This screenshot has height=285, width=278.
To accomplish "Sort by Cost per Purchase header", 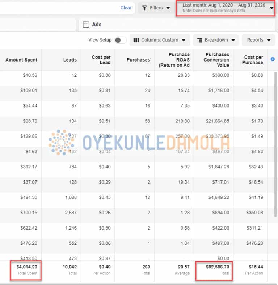I will point(253,60).
